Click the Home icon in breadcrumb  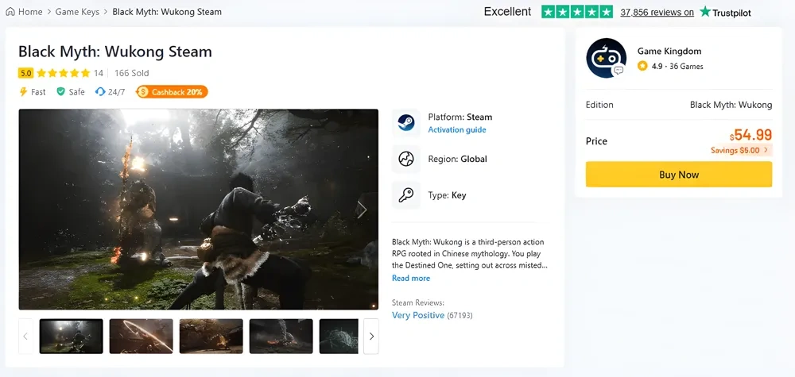[10, 12]
